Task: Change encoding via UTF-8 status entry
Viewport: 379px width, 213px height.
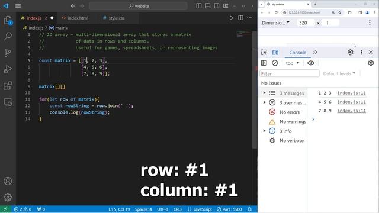Action: click(x=162, y=209)
